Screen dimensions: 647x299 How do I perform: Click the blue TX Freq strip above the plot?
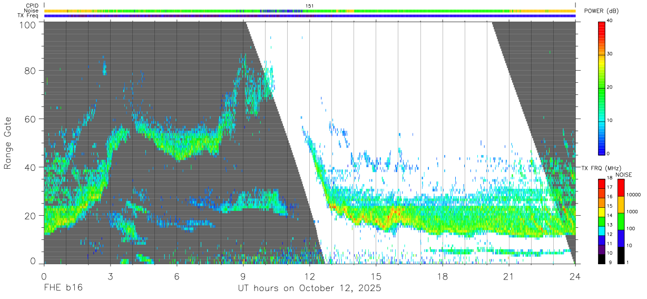pyautogui.click(x=310, y=16)
